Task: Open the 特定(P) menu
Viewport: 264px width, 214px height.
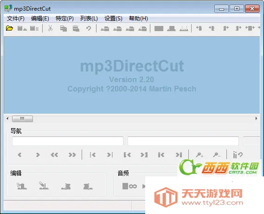Action: (x=64, y=19)
